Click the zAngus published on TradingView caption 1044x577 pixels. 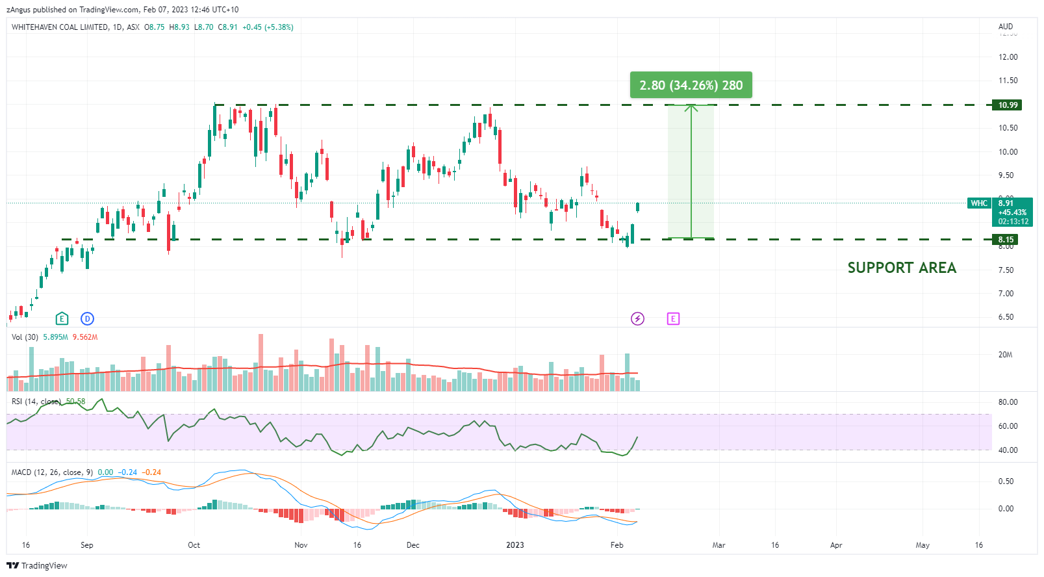122,10
